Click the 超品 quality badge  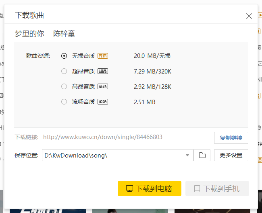point(103,71)
